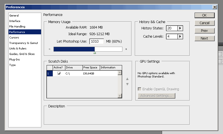Click the minus icon left of memory slider
Image resolution: width=223 pixels, height=134 pixels.
click(x=49, y=49)
